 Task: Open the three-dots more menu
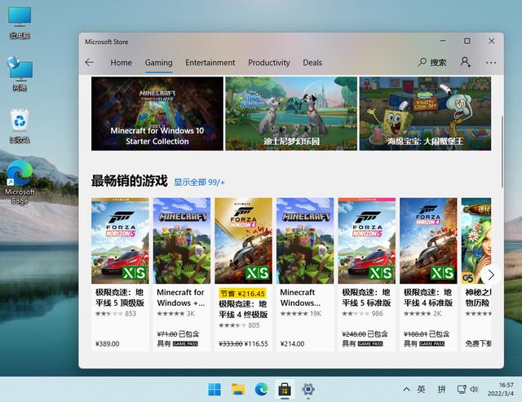491,63
